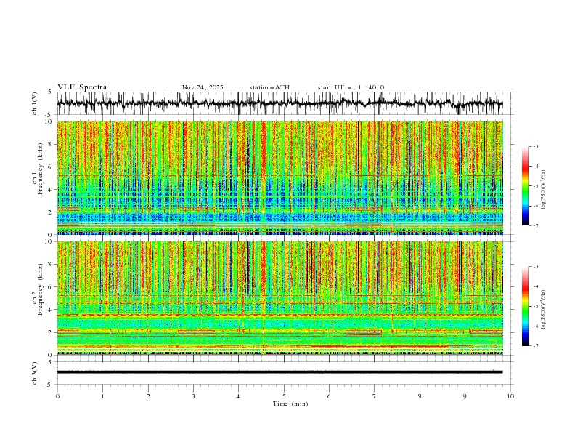The height and width of the screenshot is (445, 575).
Task: Click the "ch.1(V)" waveform axis label
Action: [35, 103]
